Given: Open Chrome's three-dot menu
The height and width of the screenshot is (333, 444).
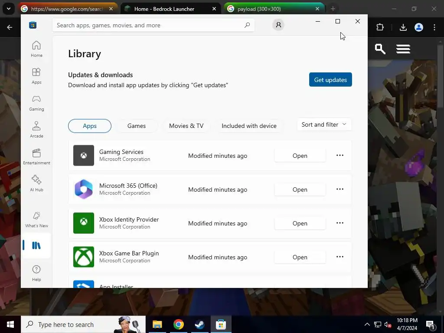Looking at the screenshot, I should click(434, 27).
